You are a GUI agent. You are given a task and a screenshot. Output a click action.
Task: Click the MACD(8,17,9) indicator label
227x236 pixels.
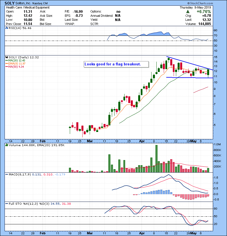20,175
